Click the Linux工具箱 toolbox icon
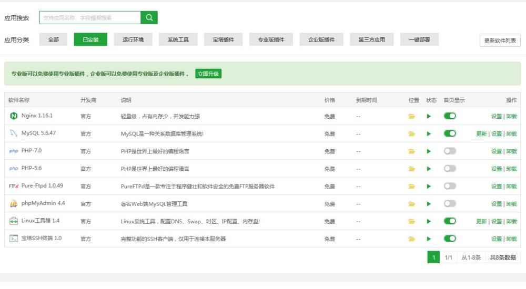This screenshot has width=526, height=289. click(14, 221)
